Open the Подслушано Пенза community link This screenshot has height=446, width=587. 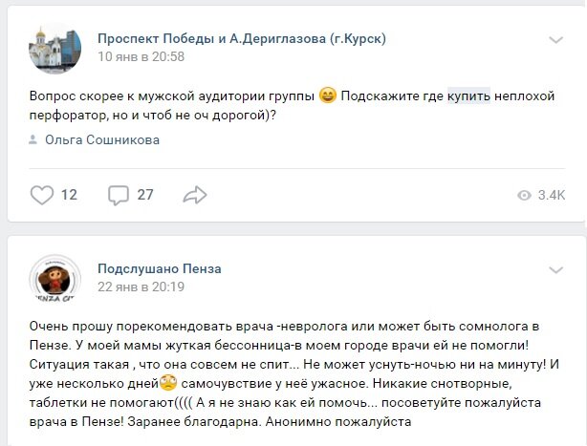(x=160, y=269)
